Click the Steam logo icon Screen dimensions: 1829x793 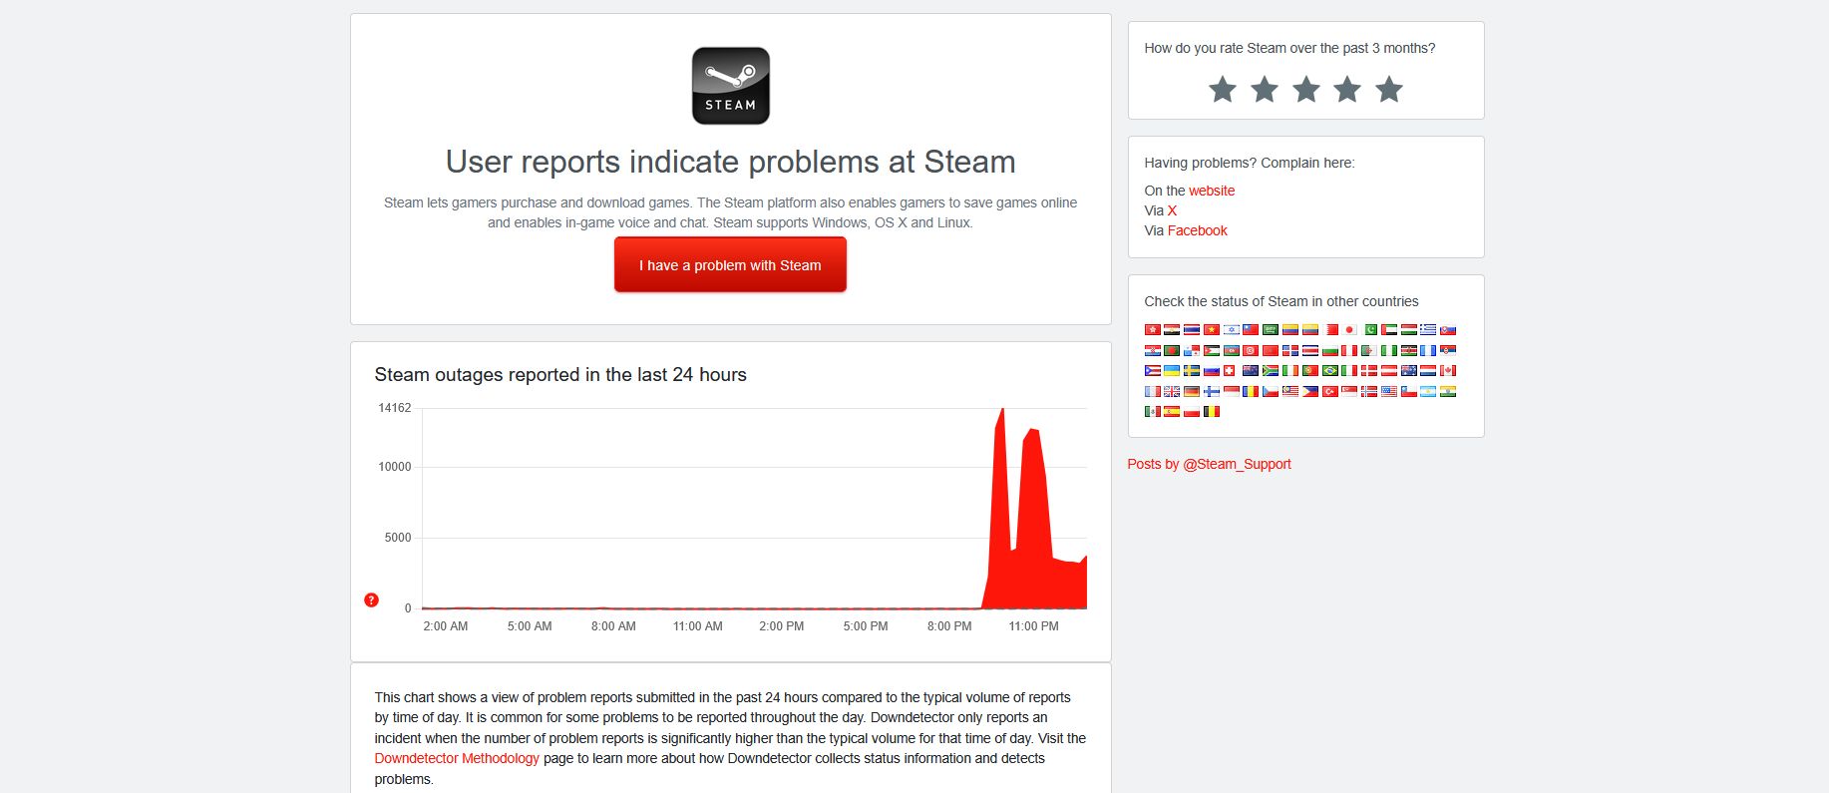tap(730, 86)
